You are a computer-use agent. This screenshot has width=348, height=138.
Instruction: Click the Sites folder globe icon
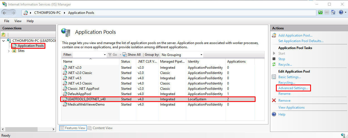[x=14, y=51]
